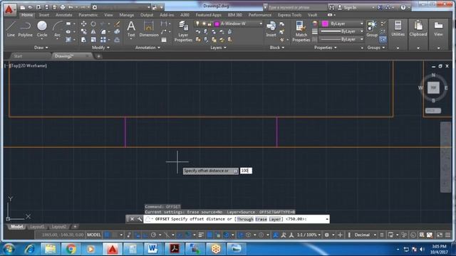
Task: Choose the Through option in command line
Action: pyautogui.click(x=245, y=219)
